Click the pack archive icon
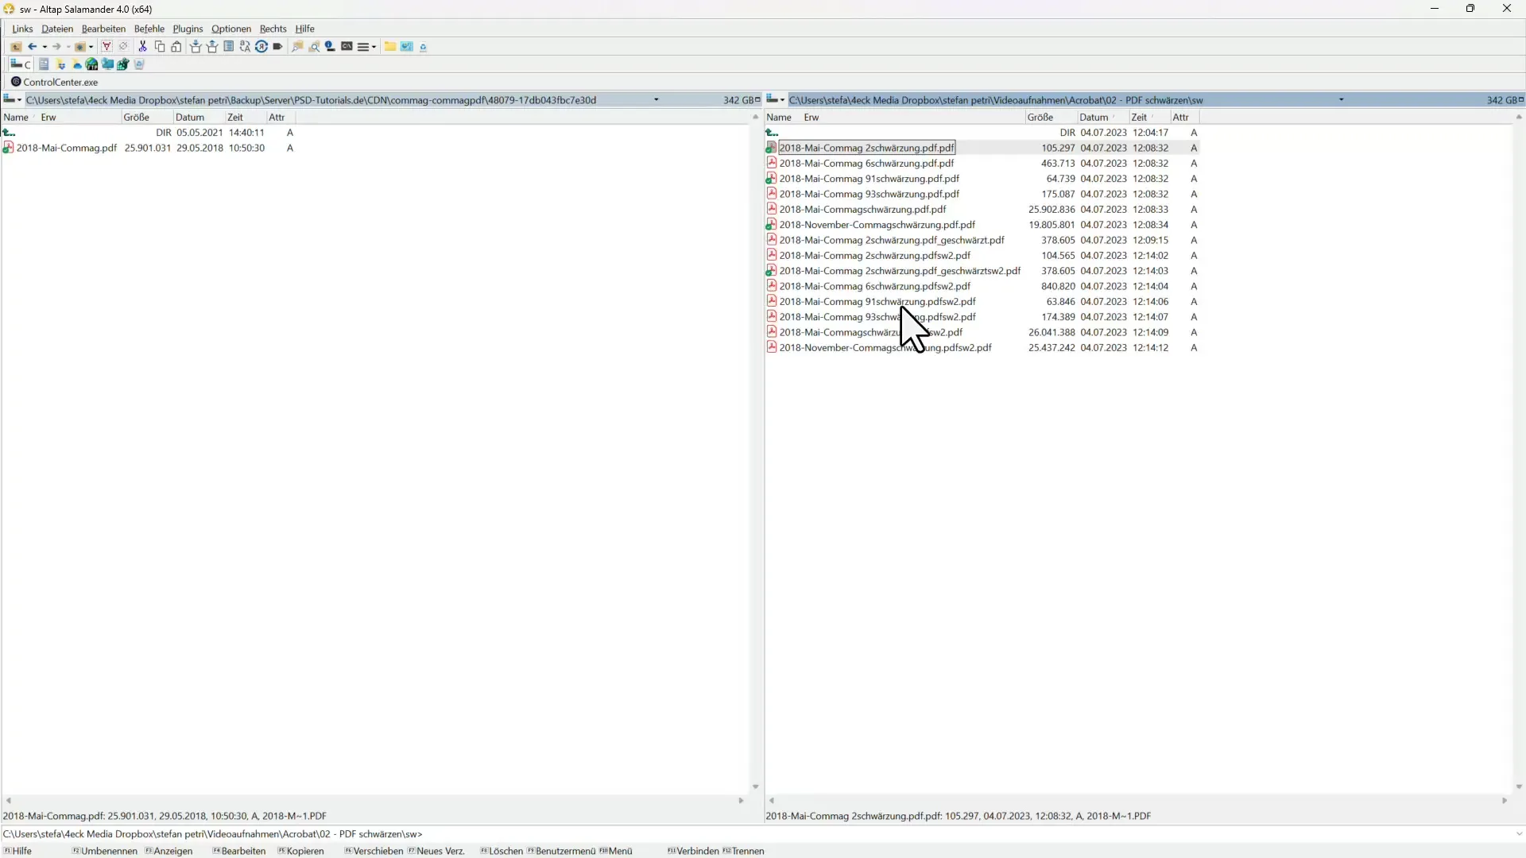 tap(196, 47)
